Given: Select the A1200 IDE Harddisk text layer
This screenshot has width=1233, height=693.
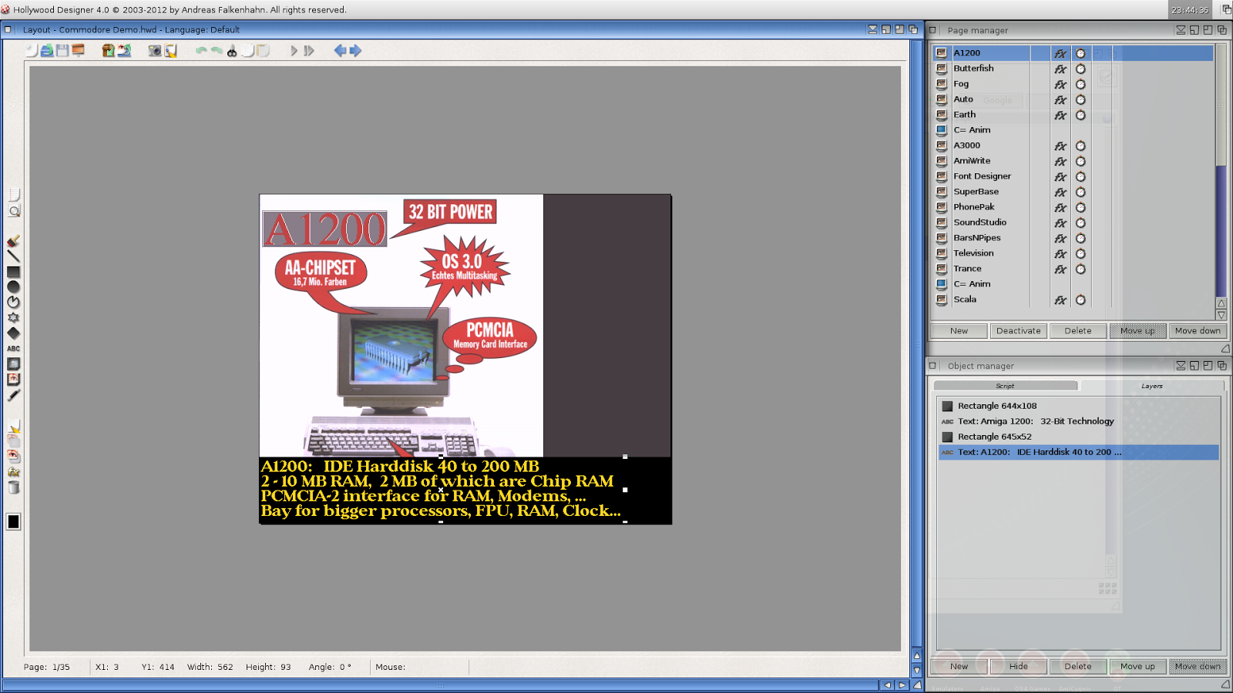Looking at the screenshot, I should (x=1078, y=452).
